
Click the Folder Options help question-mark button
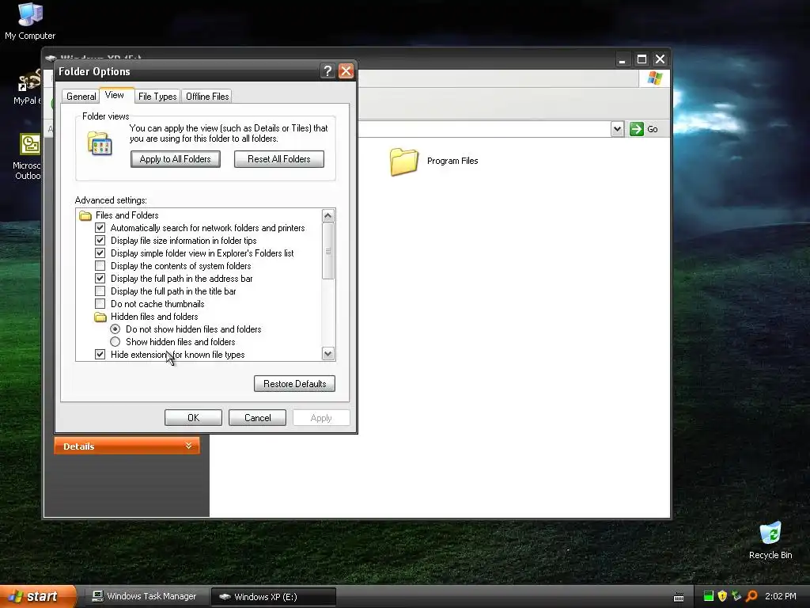pos(327,70)
